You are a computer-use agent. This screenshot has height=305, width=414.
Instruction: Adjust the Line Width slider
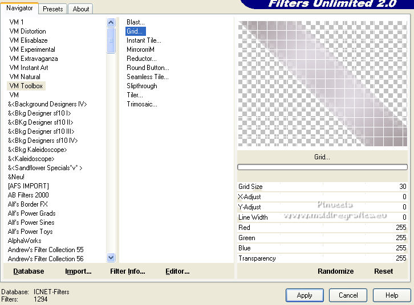pos(322,217)
